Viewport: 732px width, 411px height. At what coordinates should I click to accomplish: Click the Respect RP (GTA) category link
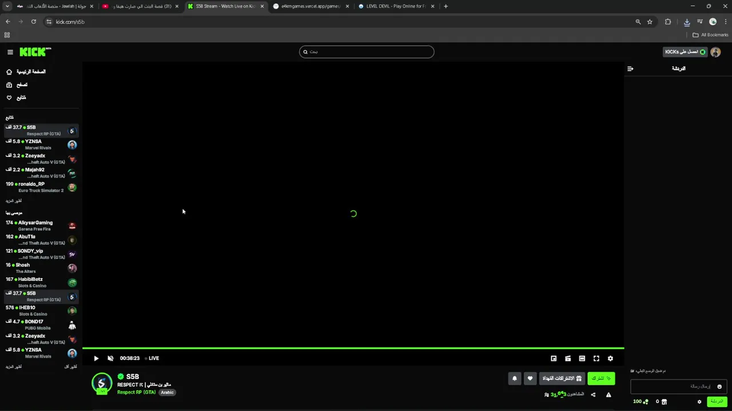[x=136, y=393]
